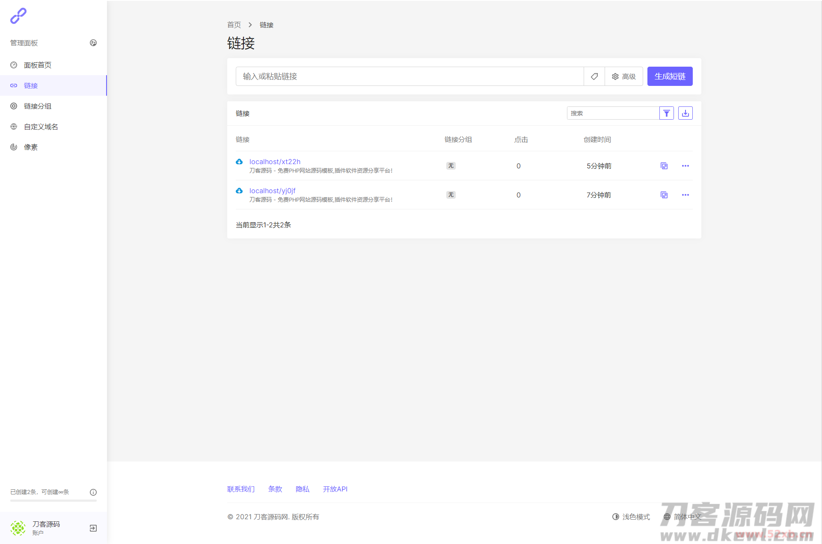
Task: Click the link logo in sidebar
Action: [x=18, y=16]
